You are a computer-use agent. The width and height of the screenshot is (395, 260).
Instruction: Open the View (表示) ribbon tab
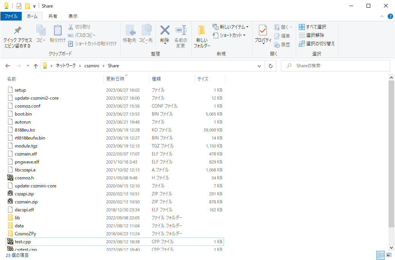pos(73,16)
